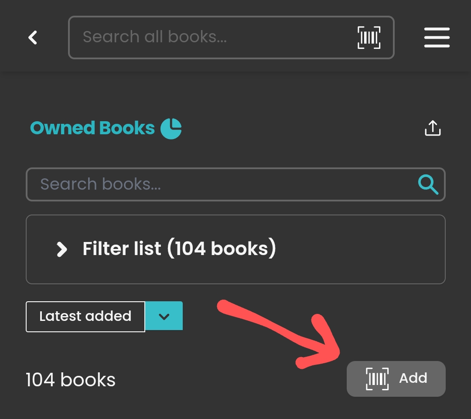Open the hamburger menu
471x419 pixels.
tap(437, 37)
